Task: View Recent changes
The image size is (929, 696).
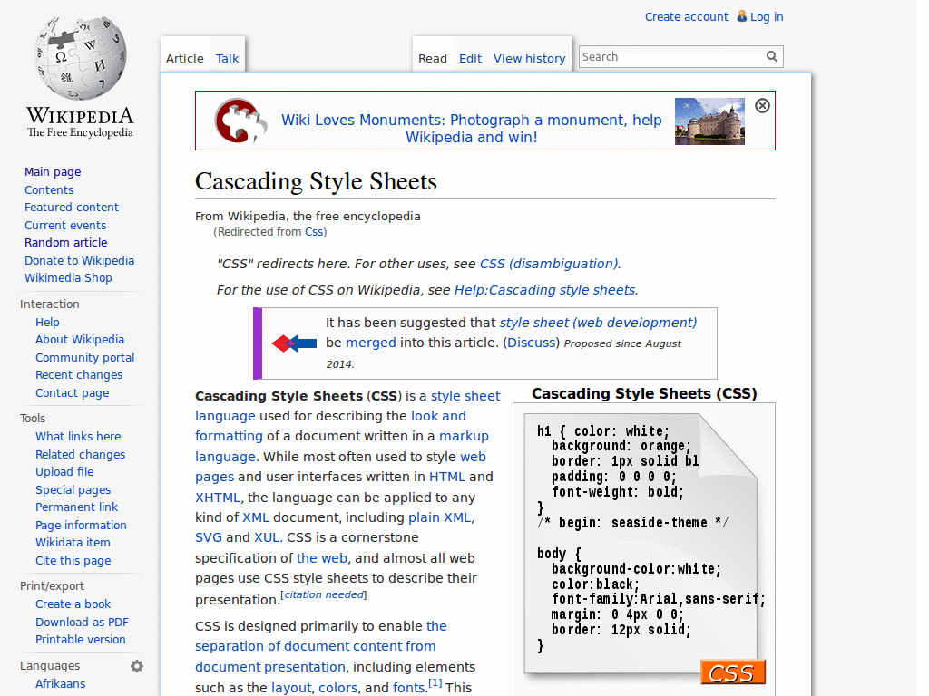Action: pos(79,375)
